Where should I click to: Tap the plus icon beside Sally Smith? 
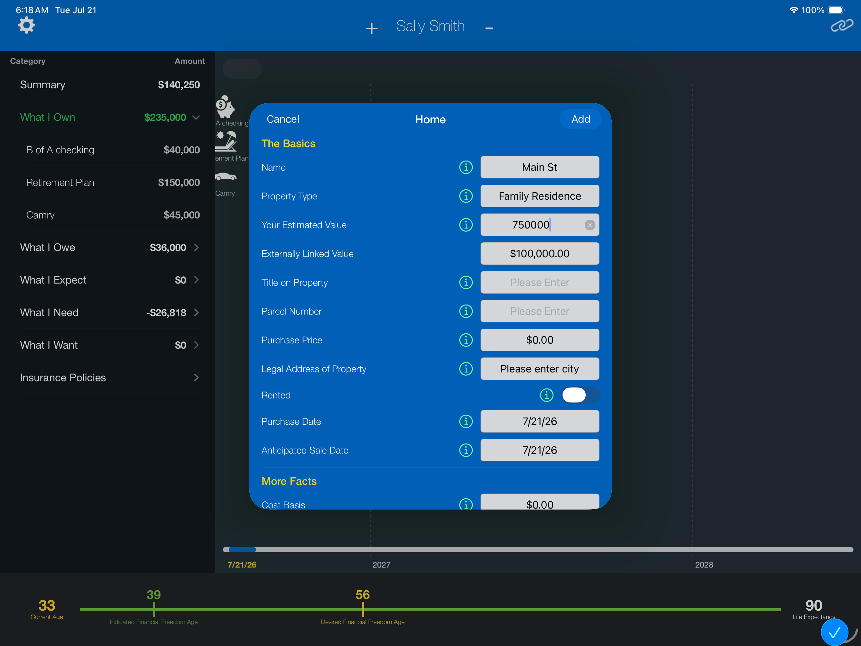click(x=372, y=28)
